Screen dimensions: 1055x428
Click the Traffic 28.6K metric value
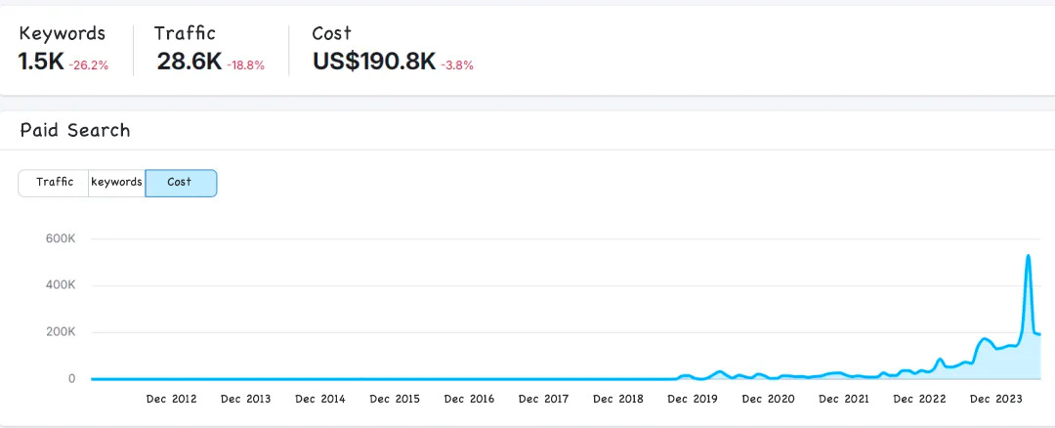click(189, 62)
